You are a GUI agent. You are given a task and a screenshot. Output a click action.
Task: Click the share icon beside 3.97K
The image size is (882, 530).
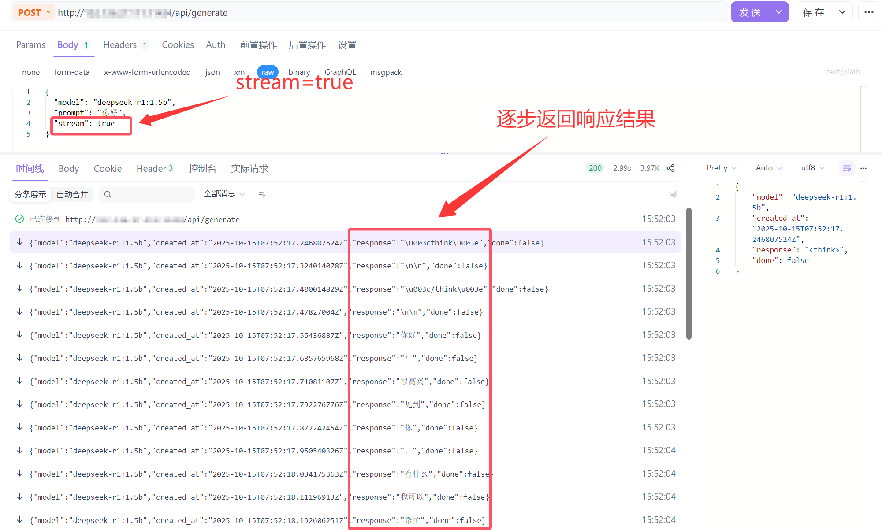coord(670,168)
